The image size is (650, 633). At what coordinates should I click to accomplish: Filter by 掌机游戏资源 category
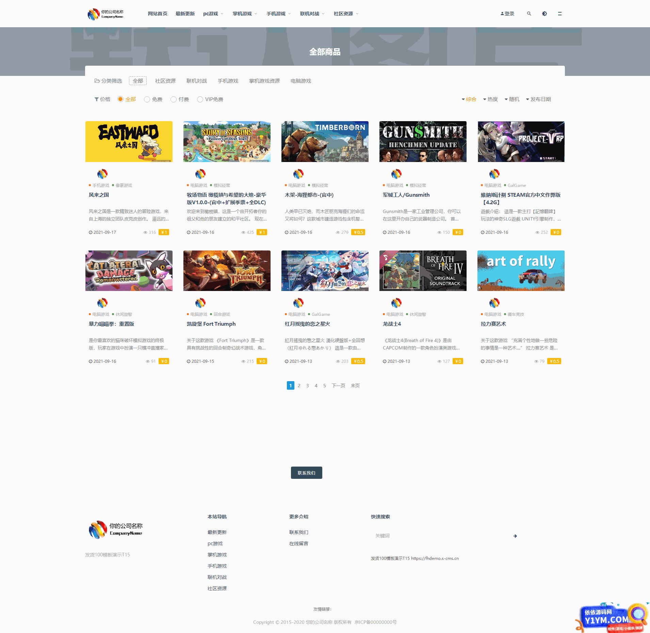pos(264,81)
